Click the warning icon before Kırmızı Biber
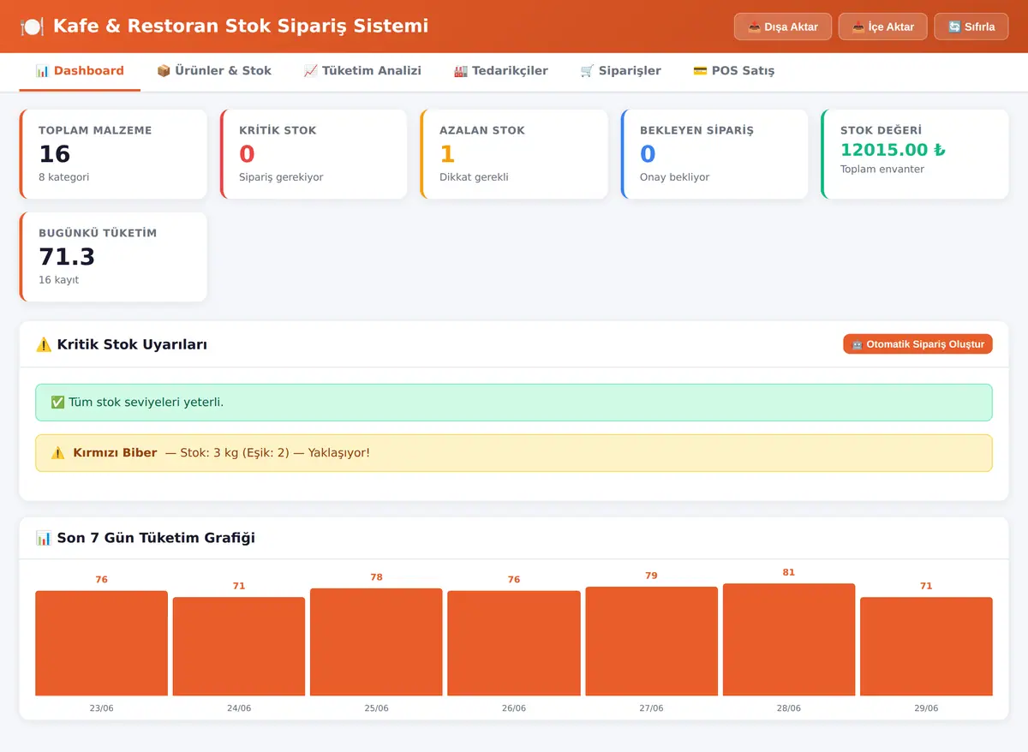This screenshot has width=1028, height=752. pyautogui.click(x=57, y=453)
